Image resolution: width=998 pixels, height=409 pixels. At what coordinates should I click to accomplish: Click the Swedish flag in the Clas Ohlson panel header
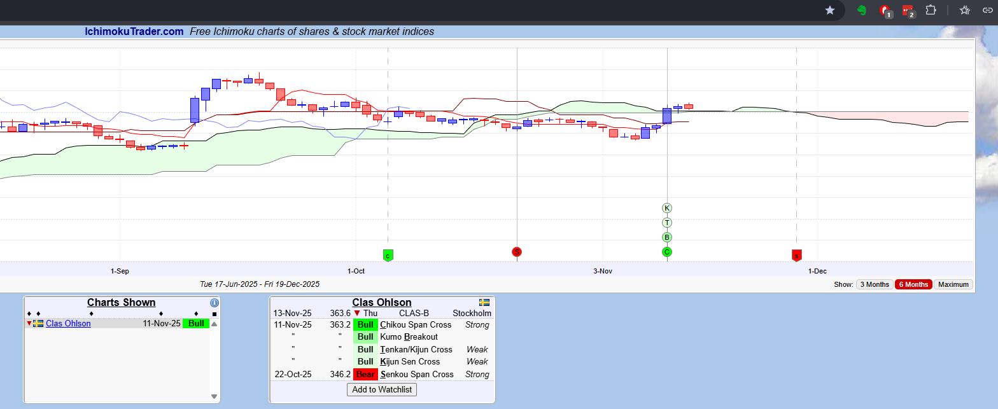coord(484,303)
